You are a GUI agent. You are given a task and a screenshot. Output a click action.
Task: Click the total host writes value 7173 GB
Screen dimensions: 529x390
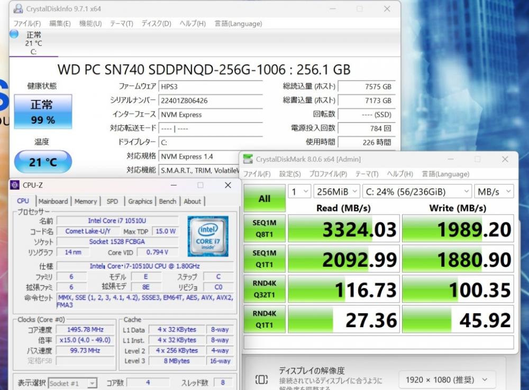(367, 100)
